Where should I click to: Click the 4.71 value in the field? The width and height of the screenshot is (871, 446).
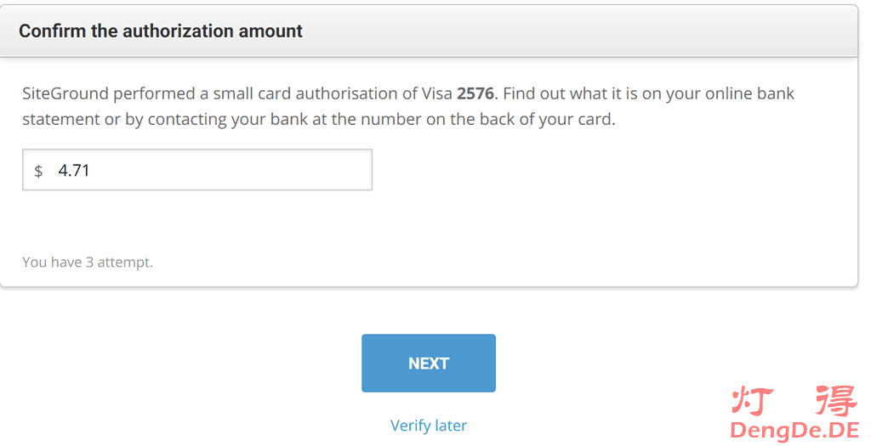coord(74,170)
